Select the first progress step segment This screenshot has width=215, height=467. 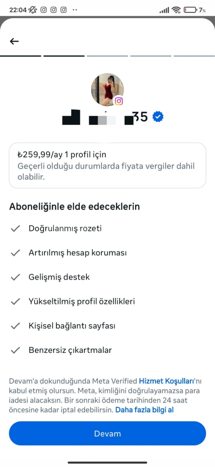(21, 56)
